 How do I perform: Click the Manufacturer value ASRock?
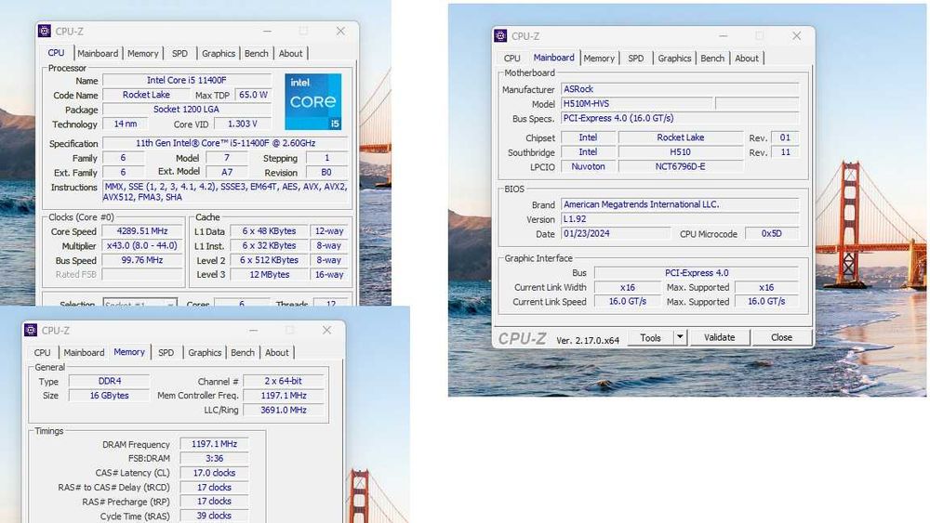coord(680,89)
